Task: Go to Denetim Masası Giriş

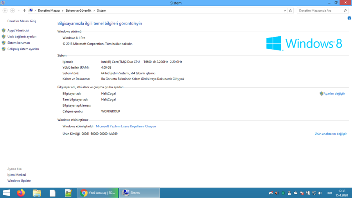Action: tap(22, 21)
